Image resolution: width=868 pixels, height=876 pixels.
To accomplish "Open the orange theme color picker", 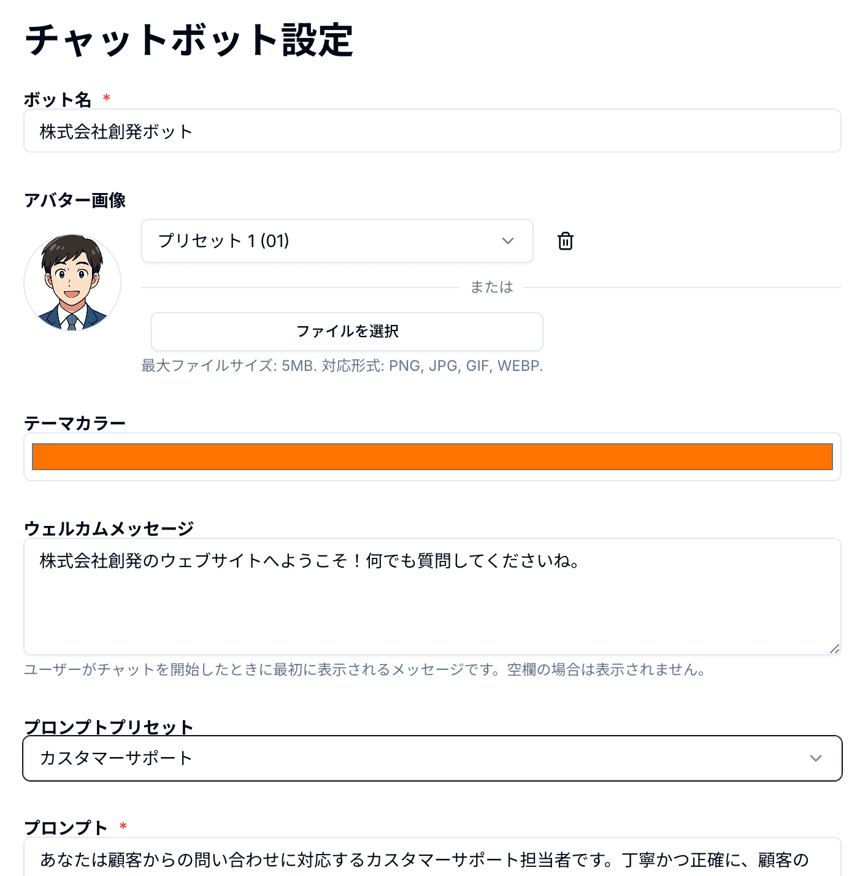I will point(432,457).
